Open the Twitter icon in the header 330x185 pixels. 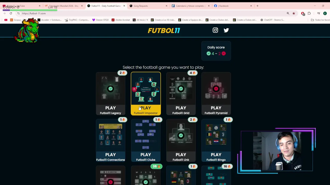(x=226, y=30)
